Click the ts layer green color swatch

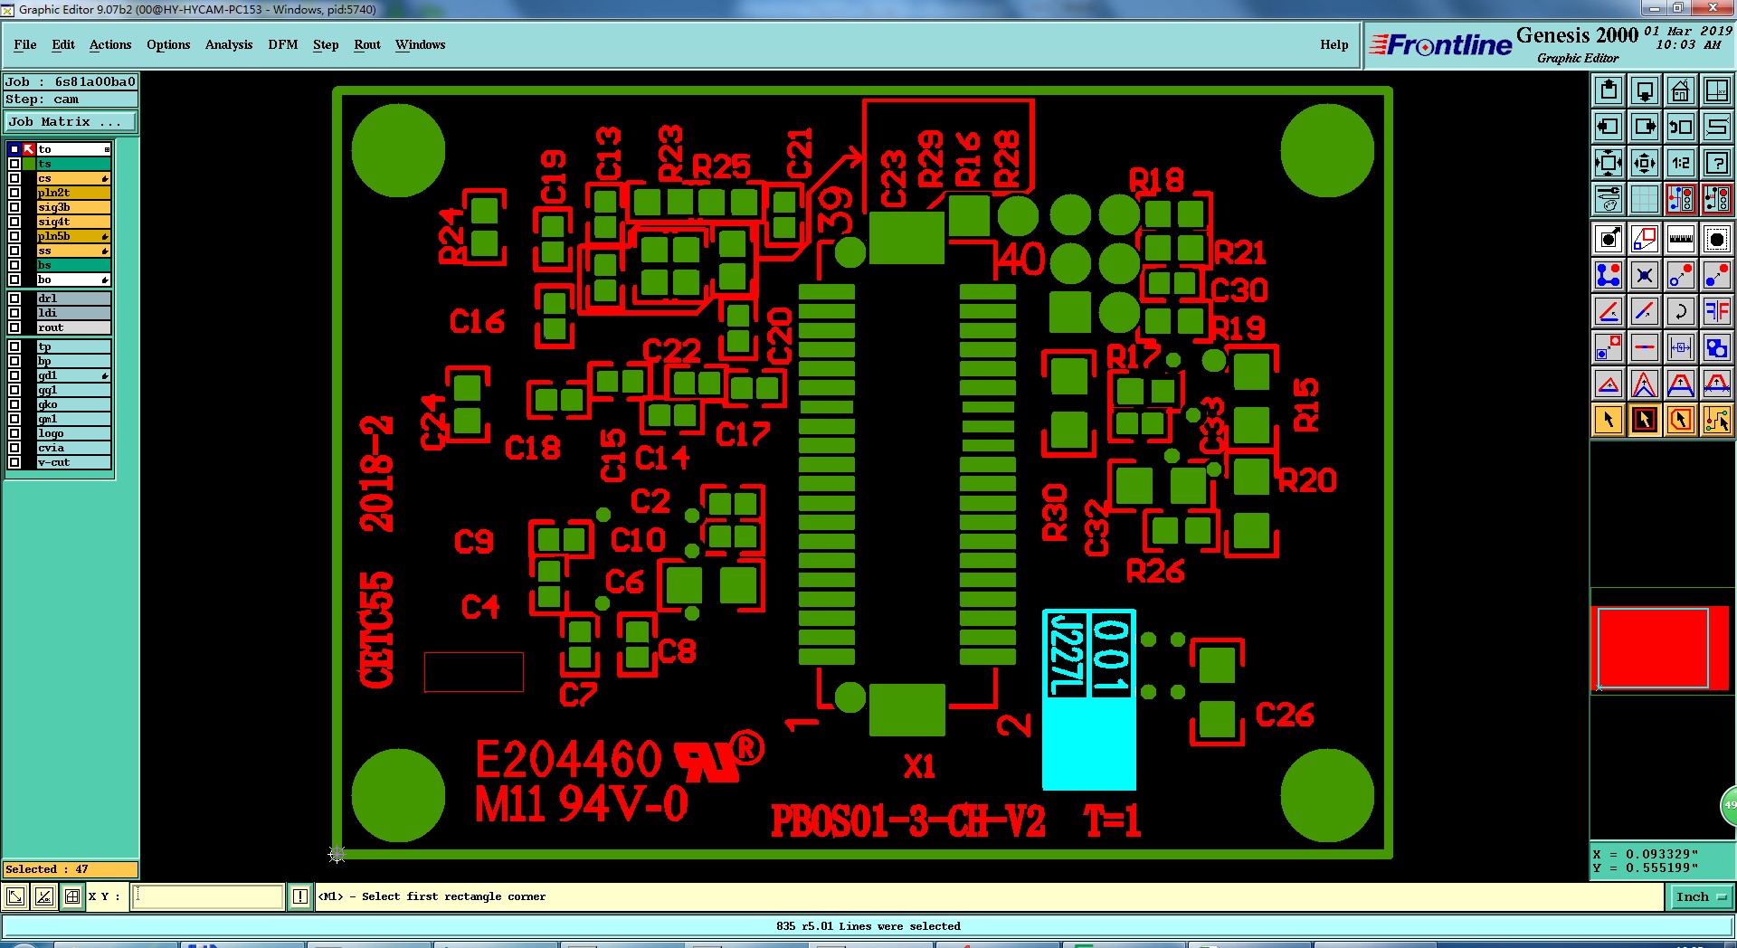tap(29, 164)
